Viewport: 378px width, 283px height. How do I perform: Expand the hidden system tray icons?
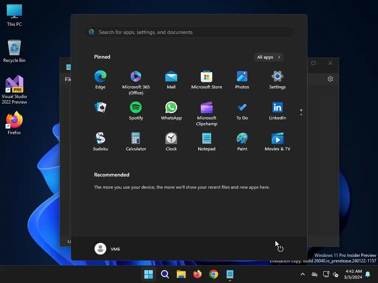(x=303, y=274)
